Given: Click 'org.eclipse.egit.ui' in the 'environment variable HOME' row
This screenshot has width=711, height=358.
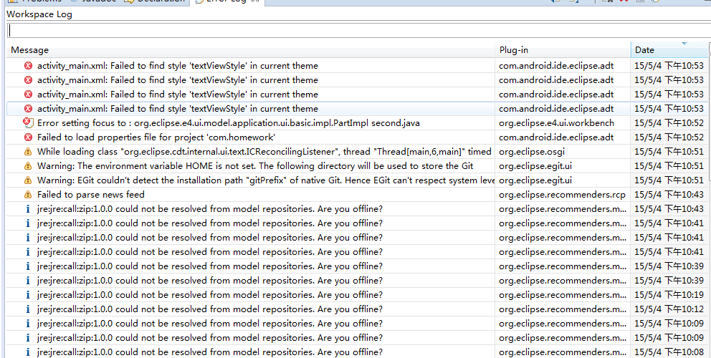Looking at the screenshot, I should 535,166.
